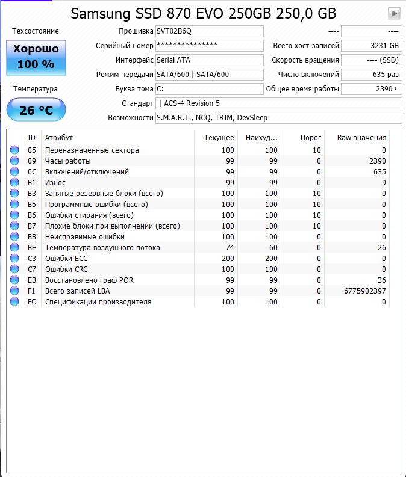
Task: Click the status circle for Неисправимые ошибки
Action: coord(14,236)
